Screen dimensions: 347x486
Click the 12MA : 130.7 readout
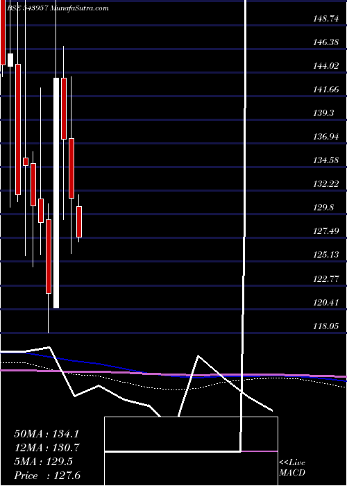tap(46, 448)
